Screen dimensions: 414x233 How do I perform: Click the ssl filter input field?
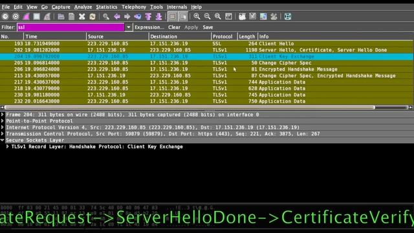(x=71, y=27)
